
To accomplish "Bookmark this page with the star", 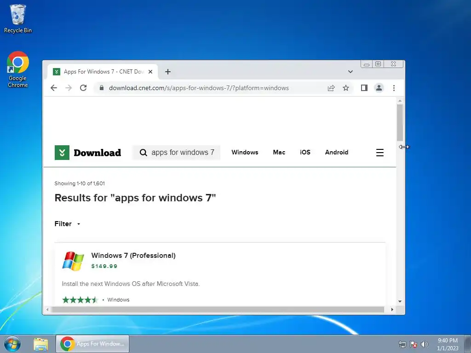I will 346,88.
